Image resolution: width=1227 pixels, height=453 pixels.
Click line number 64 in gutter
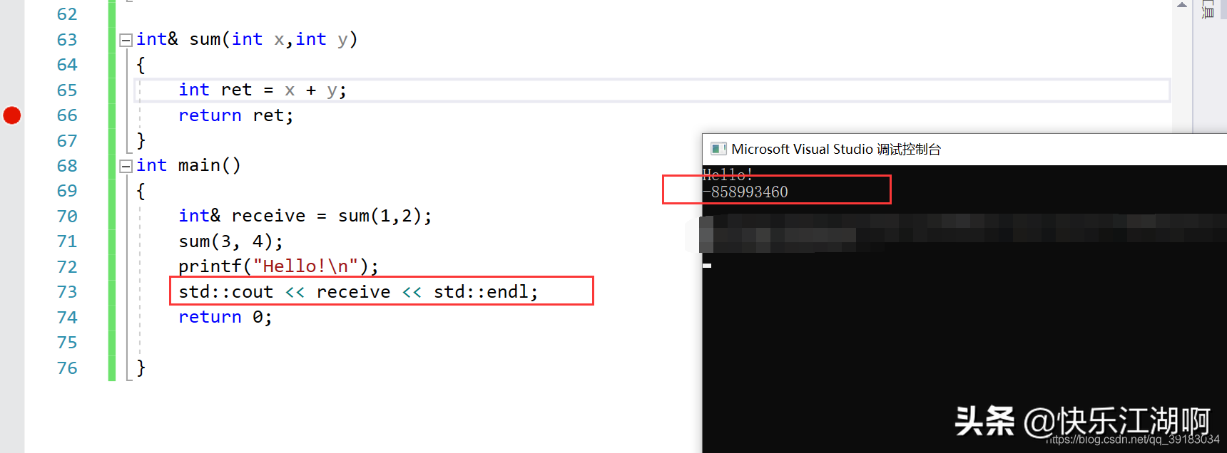coord(67,65)
